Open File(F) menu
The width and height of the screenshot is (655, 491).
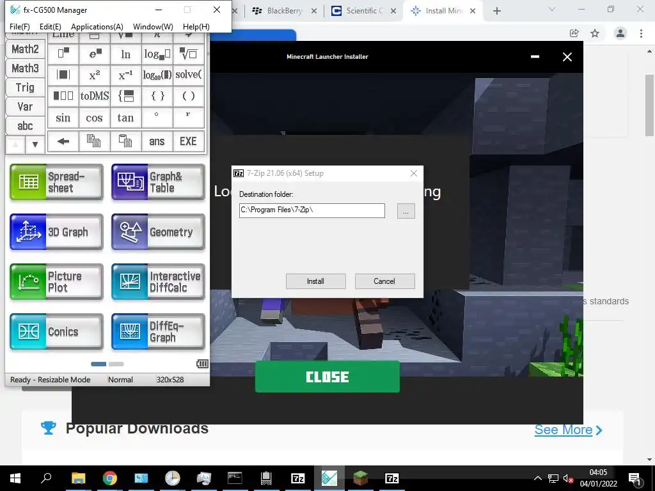[x=20, y=27]
